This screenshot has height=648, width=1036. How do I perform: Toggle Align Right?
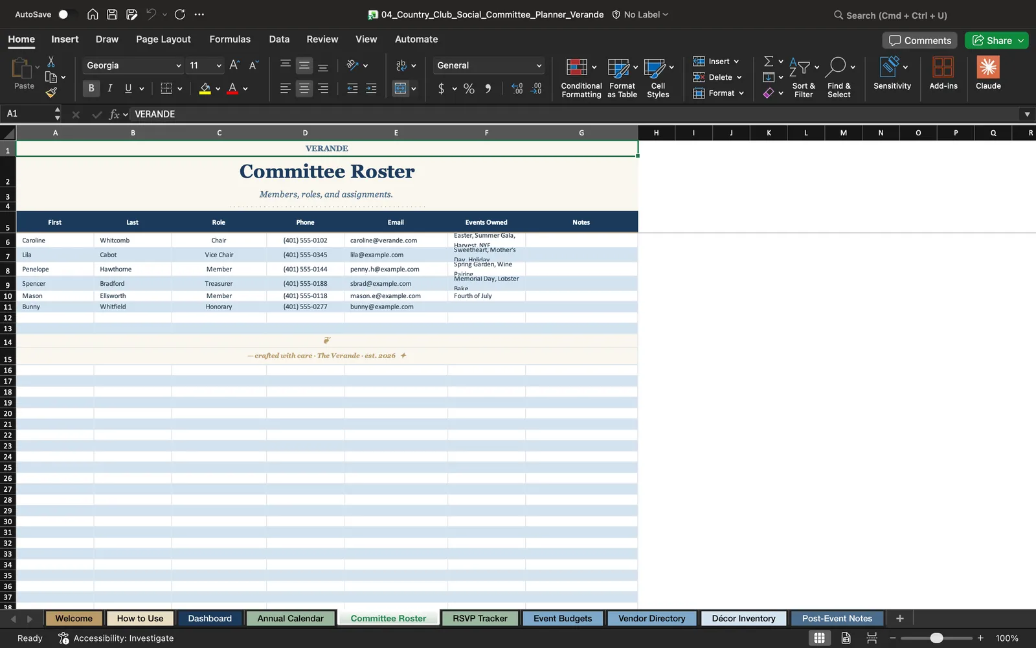[x=323, y=88]
